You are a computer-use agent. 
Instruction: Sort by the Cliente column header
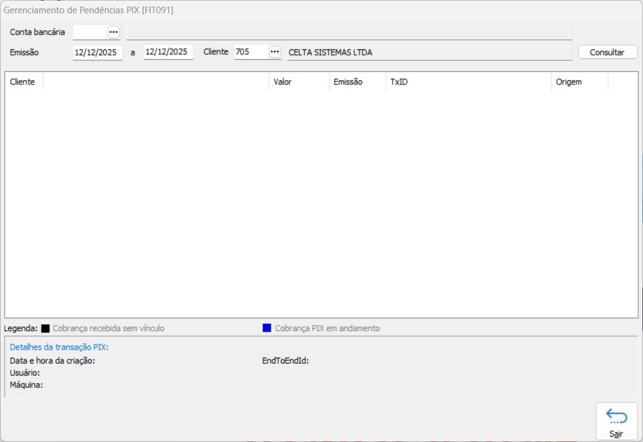point(23,82)
